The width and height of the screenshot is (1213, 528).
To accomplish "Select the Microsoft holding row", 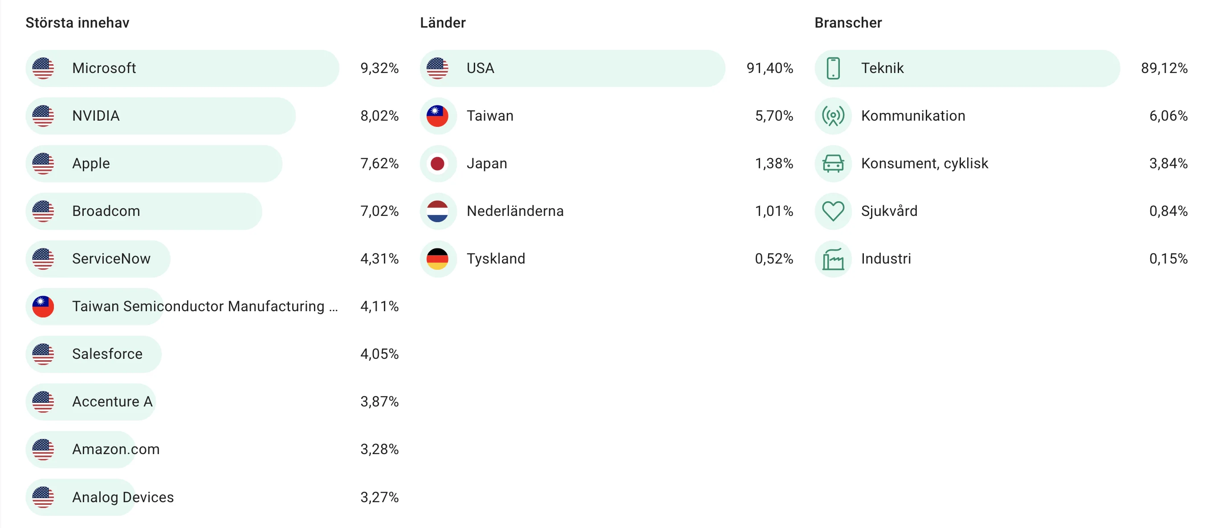I will coord(212,68).
